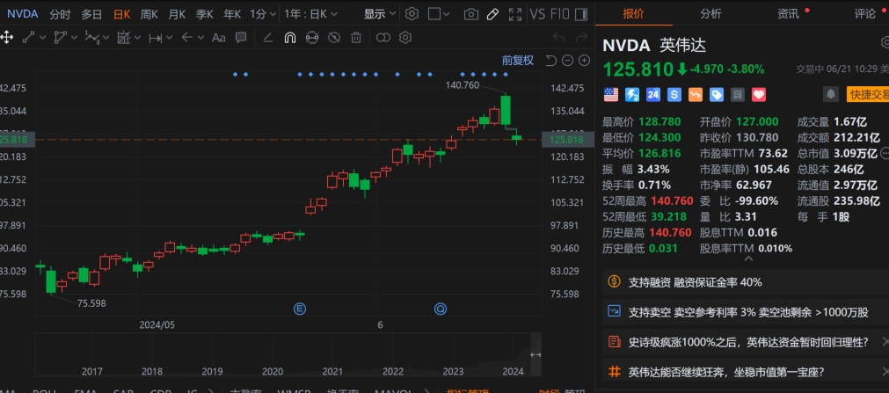Click the 快捷交易 quick trade button
889x393 pixels.
pyautogui.click(x=867, y=94)
